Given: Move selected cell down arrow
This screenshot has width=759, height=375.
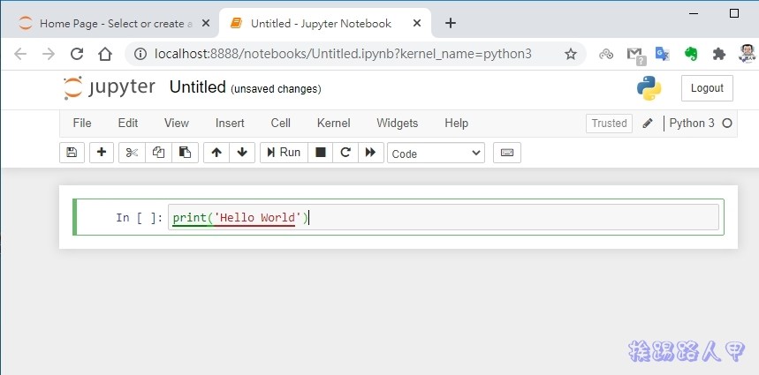Looking at the screenshot, I should click(x=242, y=153).
